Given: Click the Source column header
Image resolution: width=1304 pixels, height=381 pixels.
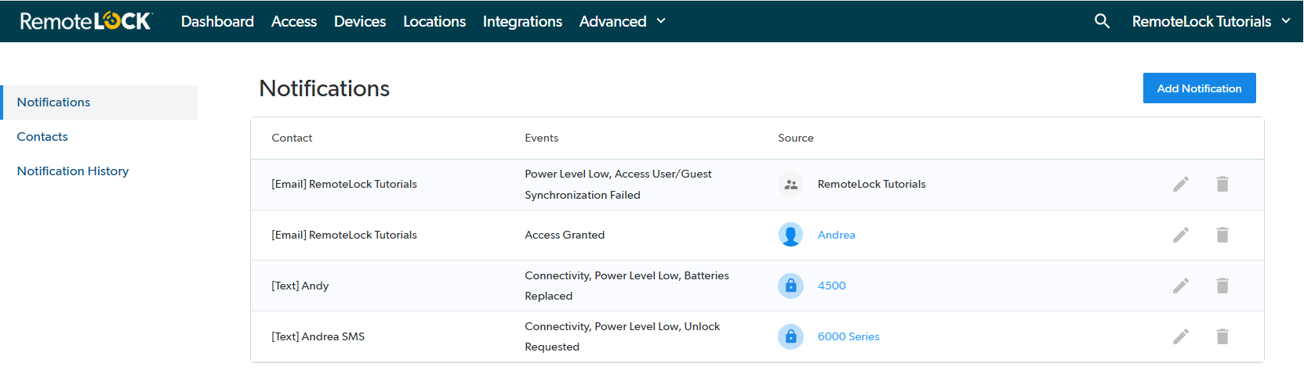Looking at the screenshot, I should point(795,138).
